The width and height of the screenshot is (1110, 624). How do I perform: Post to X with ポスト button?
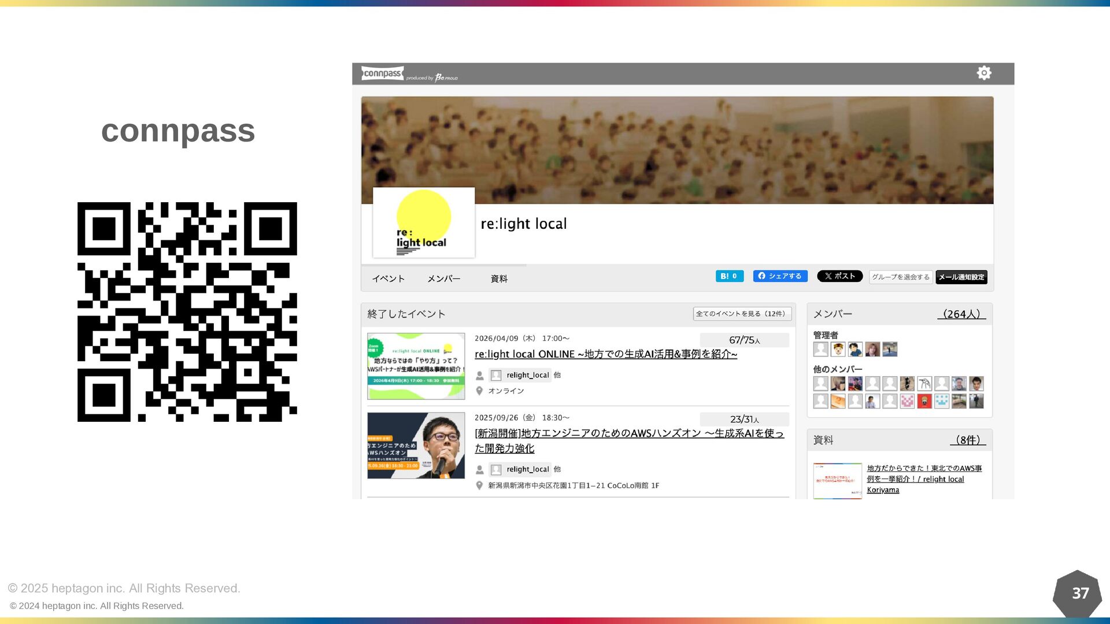(839, 276)
